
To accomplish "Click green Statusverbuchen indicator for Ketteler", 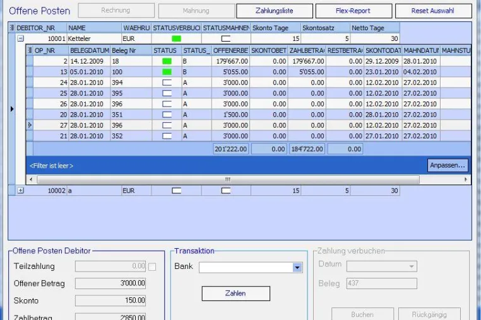I will click(176, 38).
